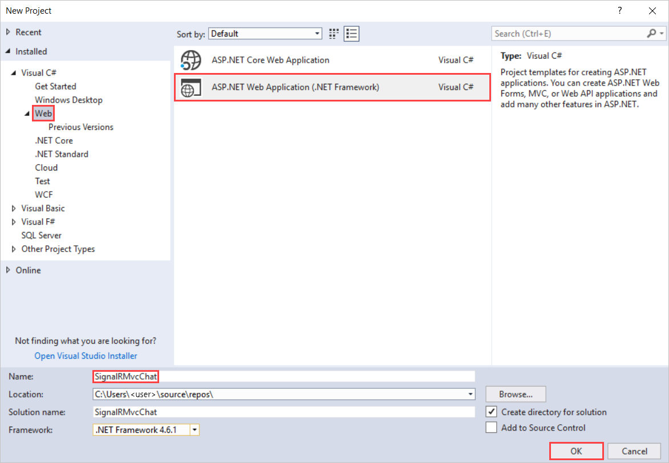Open the Sort by dropdown
669x463 pixels.
click(317, 33)
